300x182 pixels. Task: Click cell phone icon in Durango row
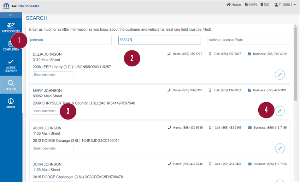click(x=210, y=128)
